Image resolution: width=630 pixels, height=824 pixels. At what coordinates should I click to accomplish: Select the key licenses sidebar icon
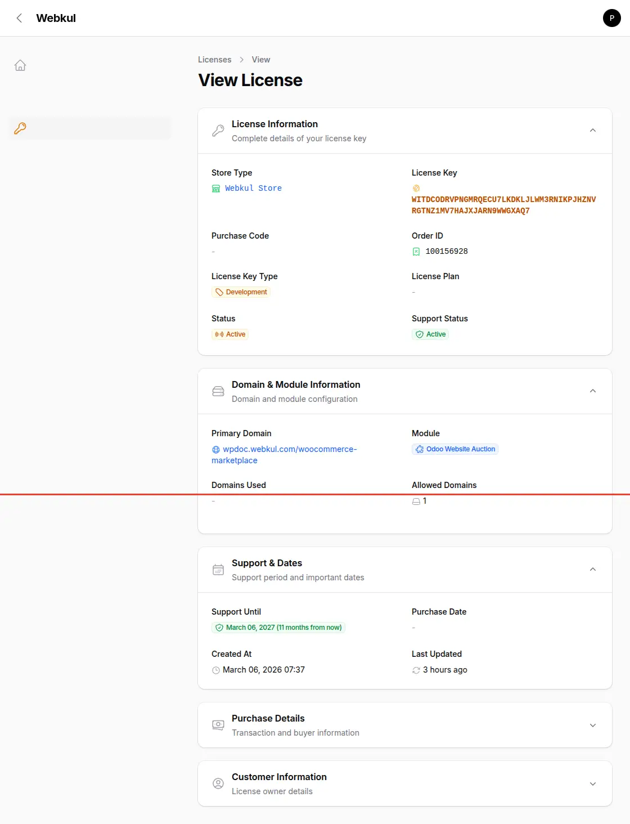point(20,128)
